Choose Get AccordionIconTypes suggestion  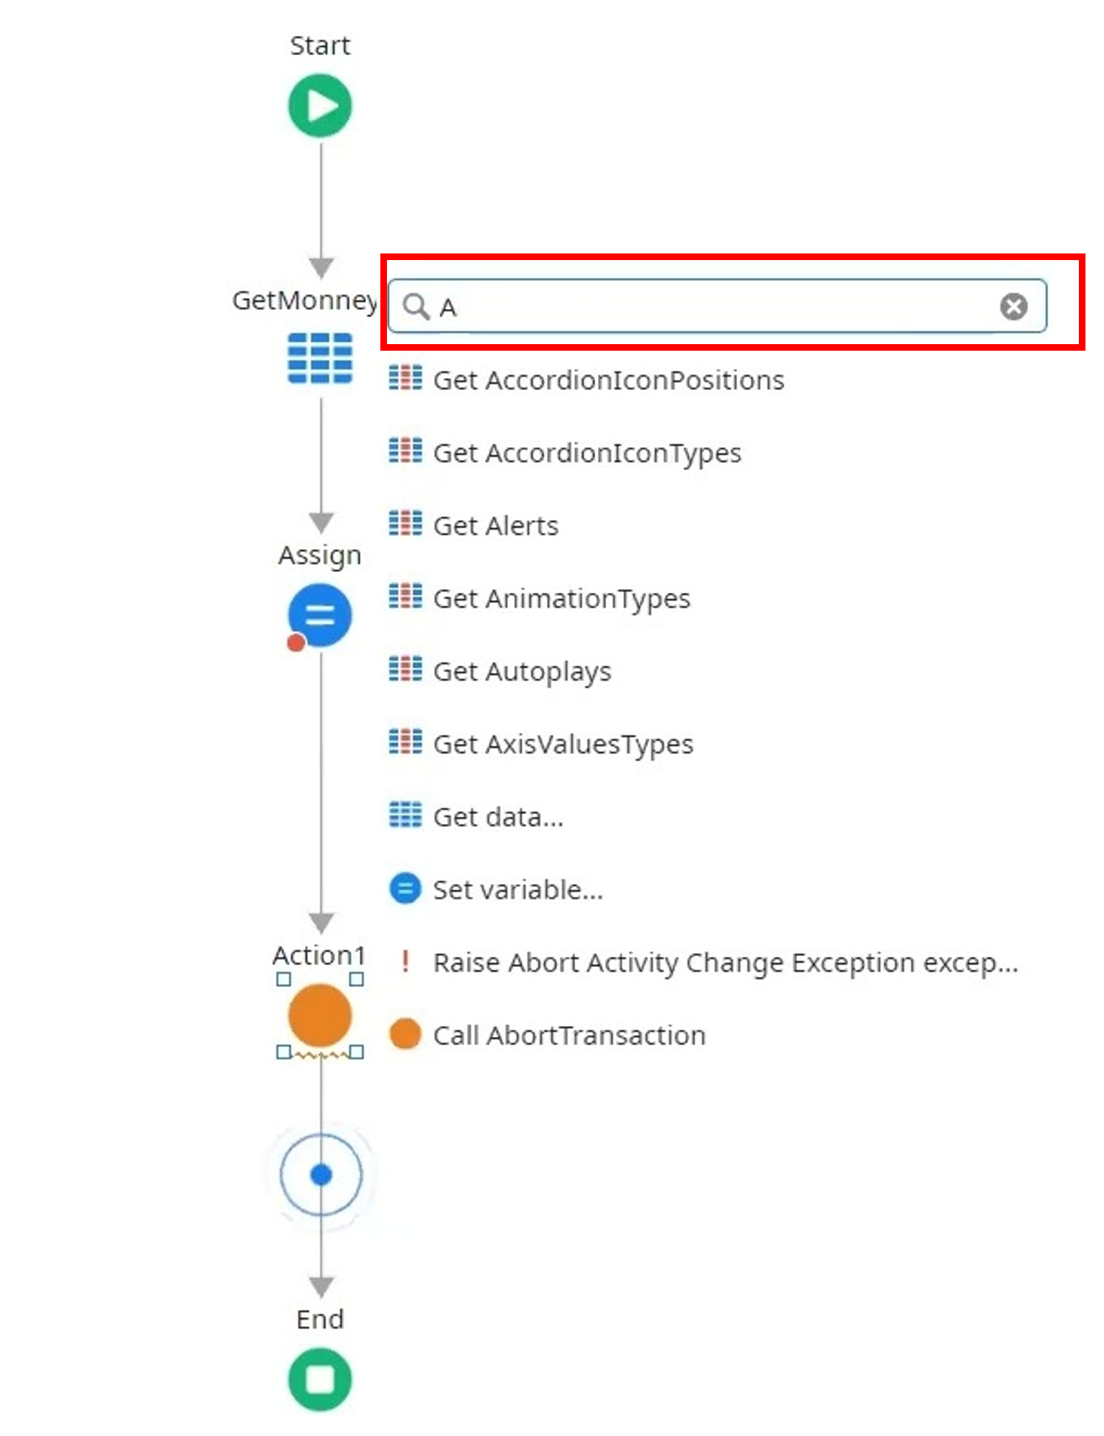pos(587,453)
